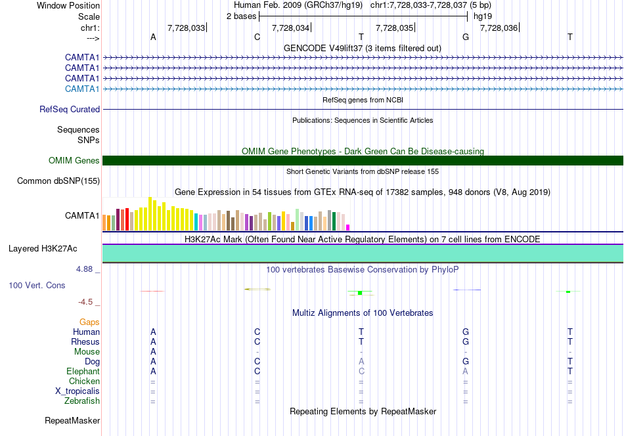Click the '2 bases' scale bar label
This screenshot has height=436, width=624.
(241, 16)
